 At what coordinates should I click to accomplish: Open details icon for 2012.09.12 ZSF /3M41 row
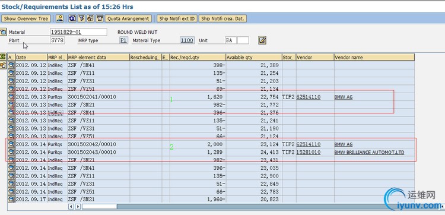(x=11, y=65)
